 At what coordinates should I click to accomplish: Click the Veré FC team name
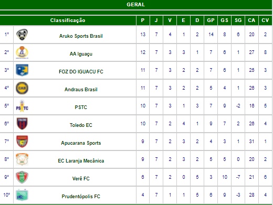pos(81,179)
